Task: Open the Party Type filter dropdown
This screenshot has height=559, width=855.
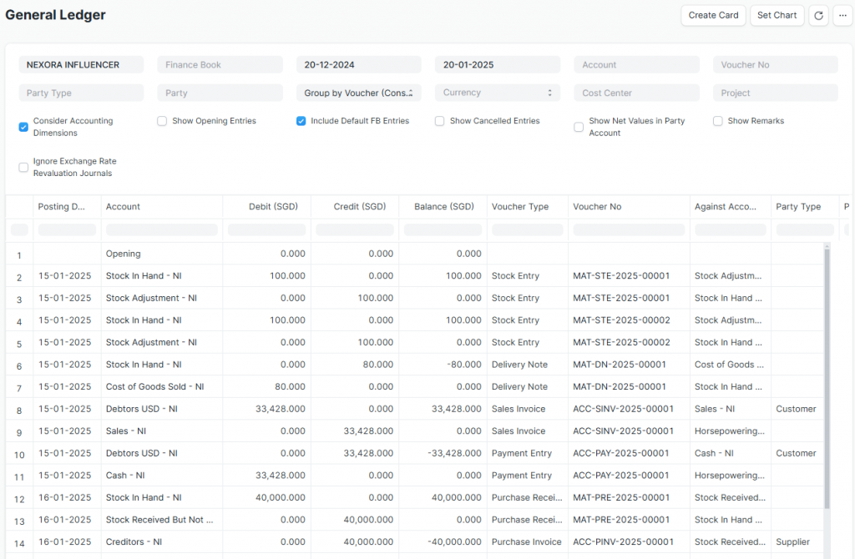Action: click(81, 93)
